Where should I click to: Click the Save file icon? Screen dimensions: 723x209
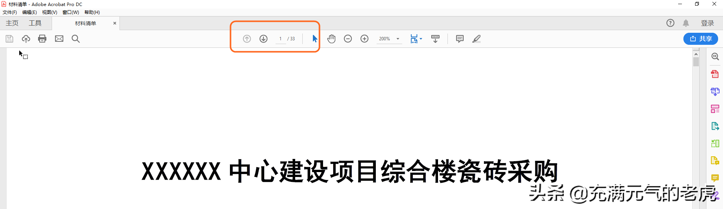(x=9, y=39)
